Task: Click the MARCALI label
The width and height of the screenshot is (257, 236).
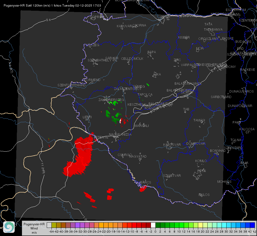Action: [x=141, y=126]
